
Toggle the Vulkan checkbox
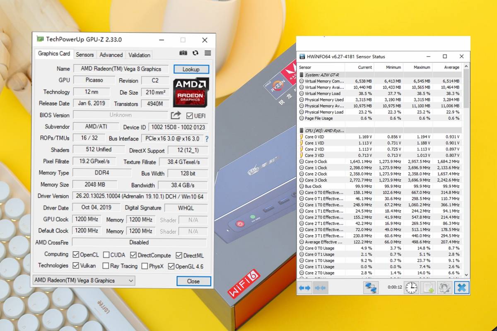pos(76,266)
